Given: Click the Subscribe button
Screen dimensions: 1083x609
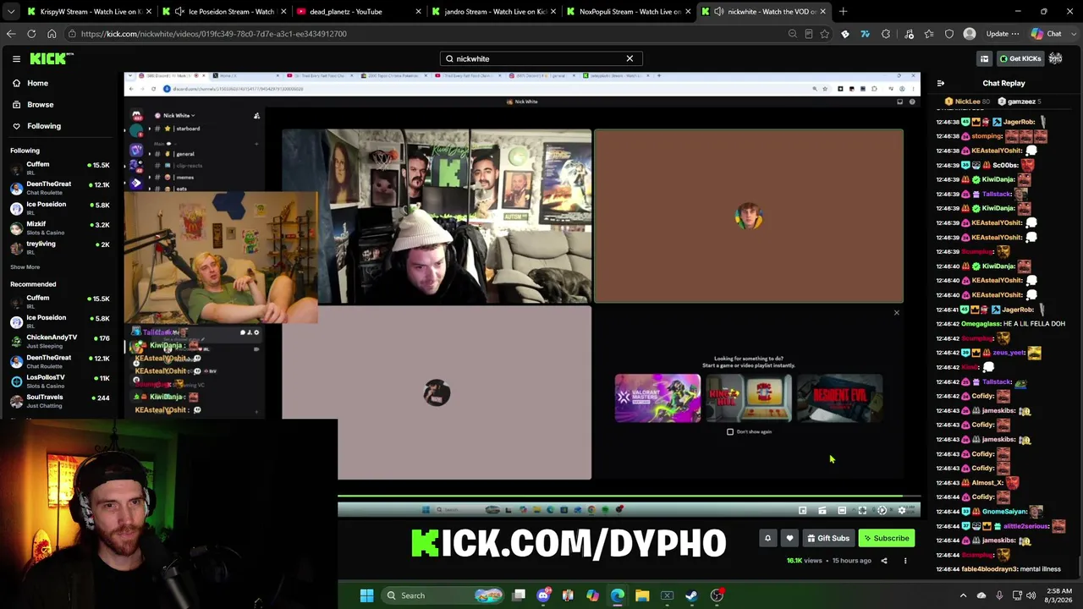Looking at the screenshot, I should coord(886,538).
